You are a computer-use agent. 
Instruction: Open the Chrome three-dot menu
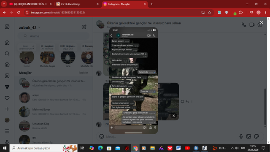point(265,12)
